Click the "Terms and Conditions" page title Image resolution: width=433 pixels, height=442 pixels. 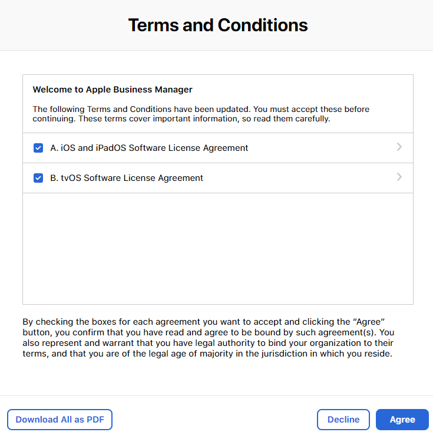pyautogui.click(x=218, y=25)
